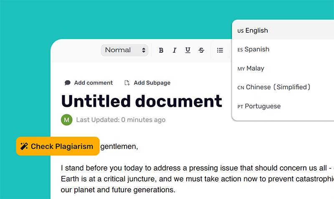This screenshot has width=334, height=199.
Task: Turn on strikethrough formatting
Action: pos(201,50)
